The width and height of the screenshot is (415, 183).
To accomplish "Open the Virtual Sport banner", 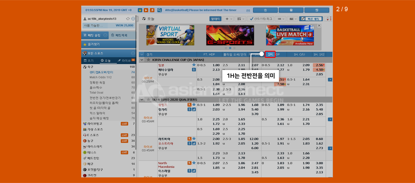I will 170,35.
